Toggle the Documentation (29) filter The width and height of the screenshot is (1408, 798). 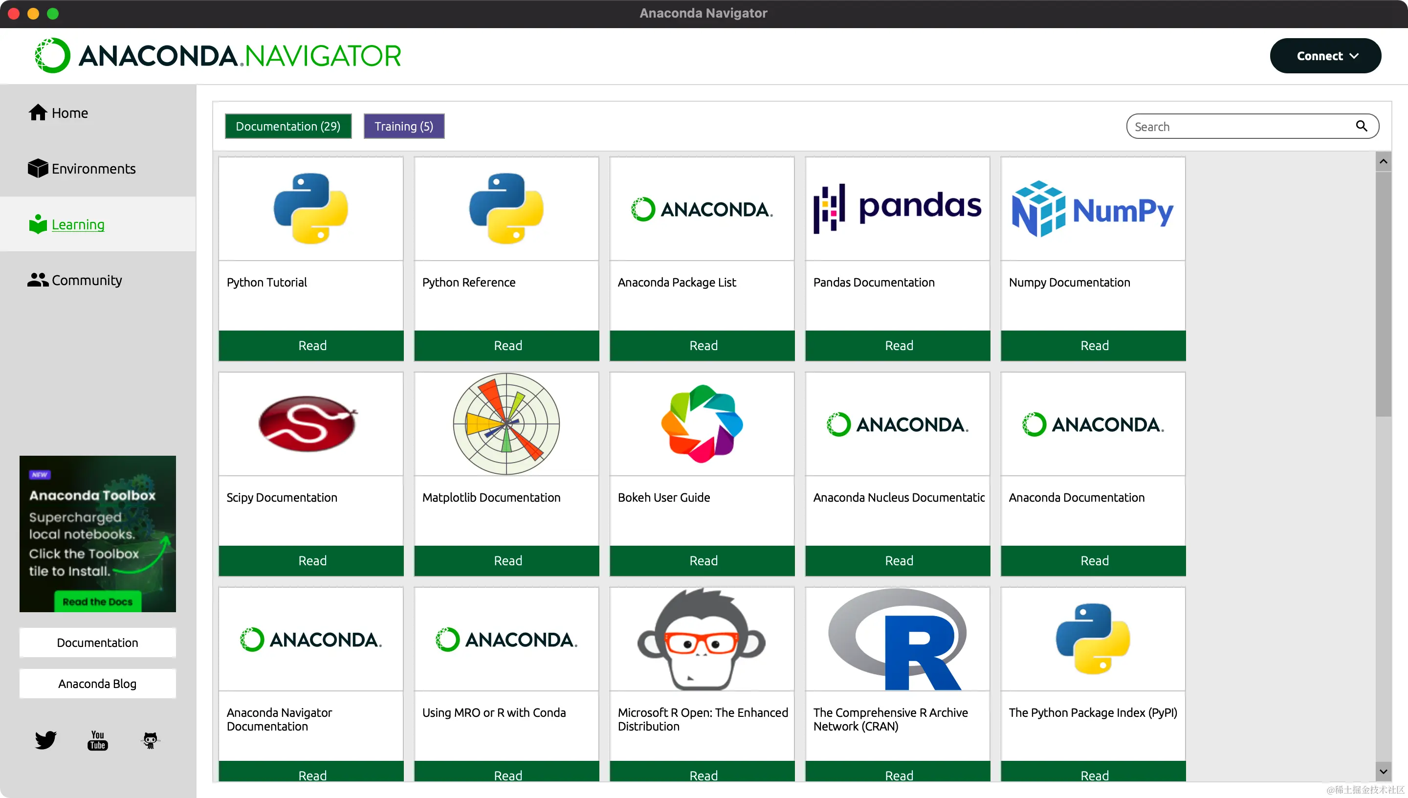[x=288, y=127]
